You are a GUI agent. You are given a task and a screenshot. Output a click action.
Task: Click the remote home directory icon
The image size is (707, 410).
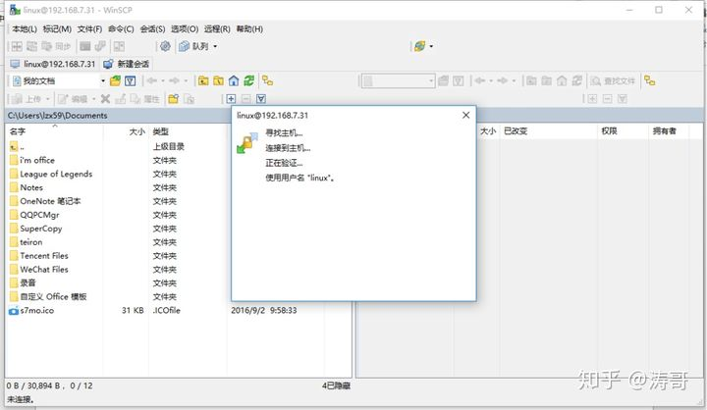coord(562,81)
